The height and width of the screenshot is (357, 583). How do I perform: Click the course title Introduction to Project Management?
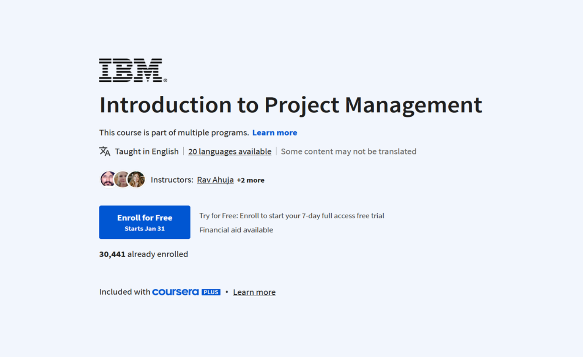click(290, 105)
